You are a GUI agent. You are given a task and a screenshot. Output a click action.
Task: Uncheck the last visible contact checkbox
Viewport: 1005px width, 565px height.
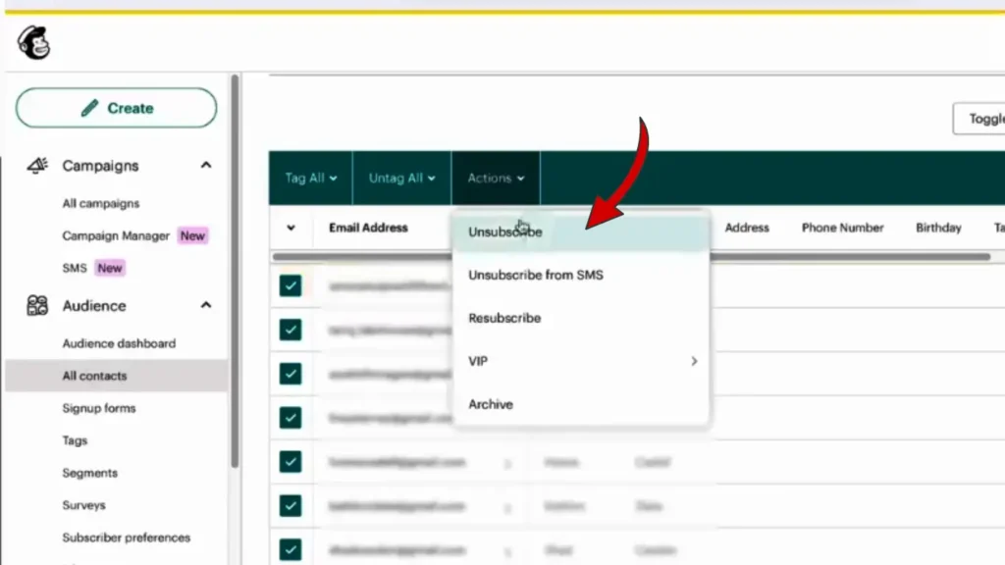point(291,549)
